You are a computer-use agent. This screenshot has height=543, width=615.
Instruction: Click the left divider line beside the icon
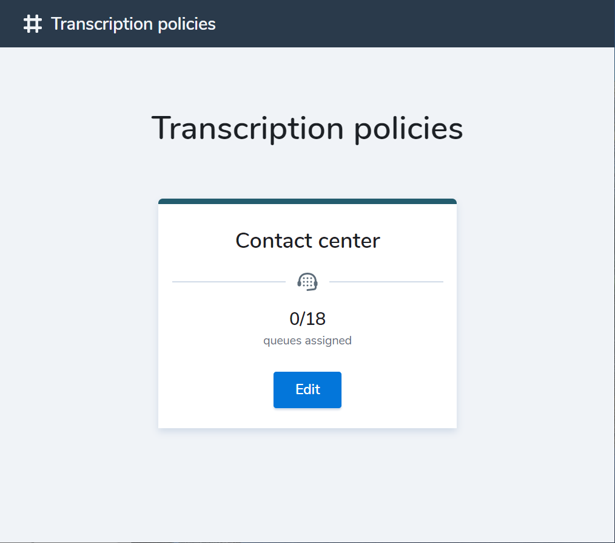click(x=230, y=281)
